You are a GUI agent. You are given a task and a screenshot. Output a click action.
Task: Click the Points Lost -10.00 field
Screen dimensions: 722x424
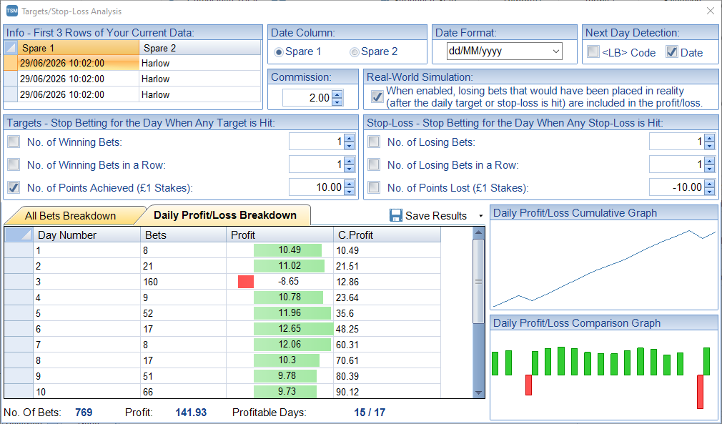(x=677, y=187)
